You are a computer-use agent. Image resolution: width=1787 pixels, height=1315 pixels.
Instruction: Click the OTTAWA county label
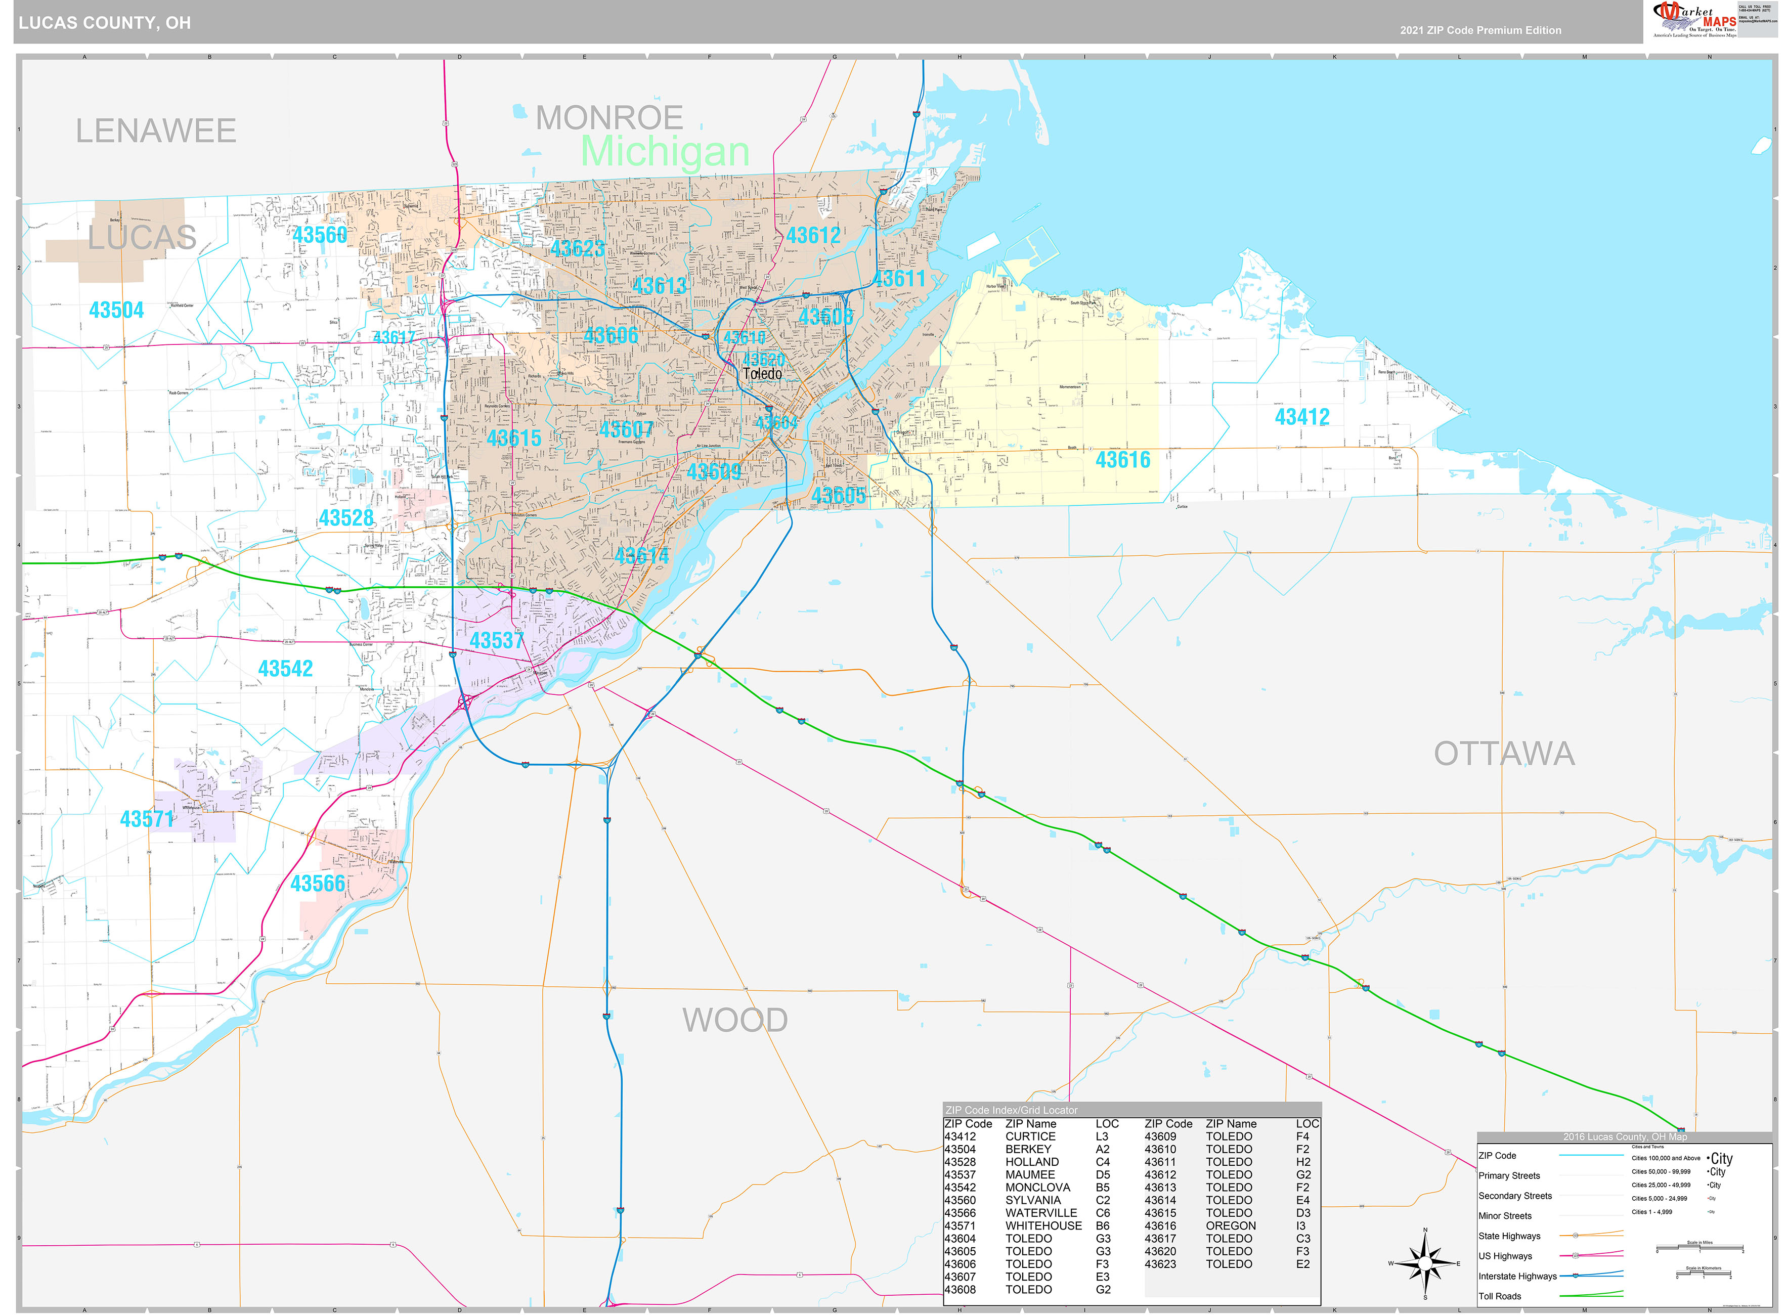click(1504, 754)
